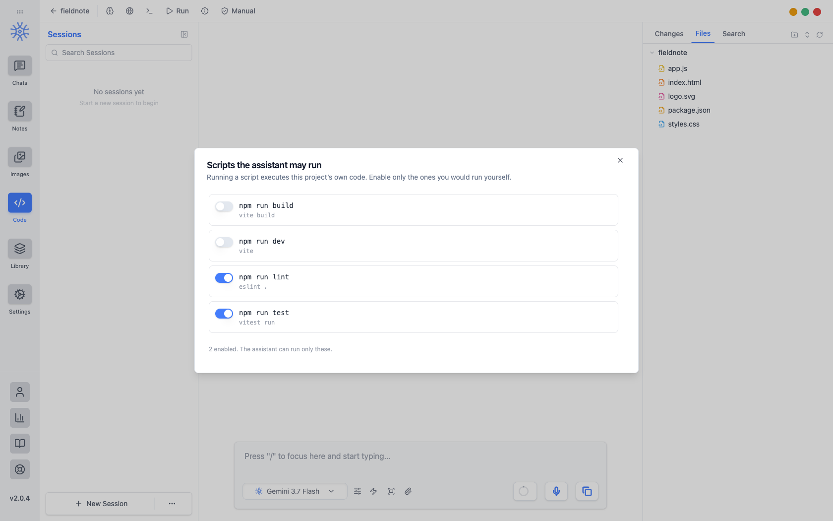
Task: Open the Gemini 3.7 Flash model dropdown
Action: tap(295, 491)
